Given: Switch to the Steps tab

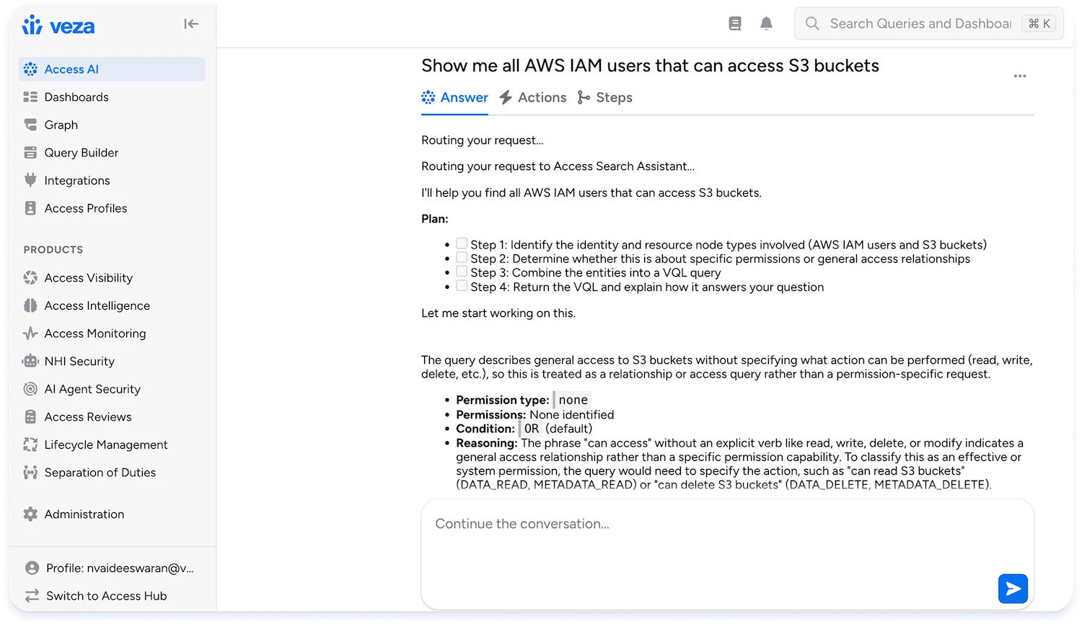Looking at the screenshot, I should pyautogui.click(x=605, y=97).
